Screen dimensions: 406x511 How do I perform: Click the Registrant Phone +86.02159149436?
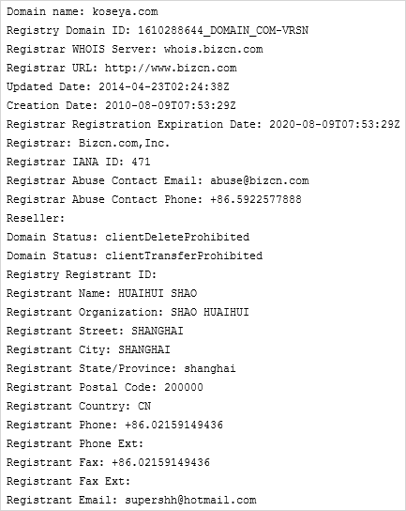[173, 425]
